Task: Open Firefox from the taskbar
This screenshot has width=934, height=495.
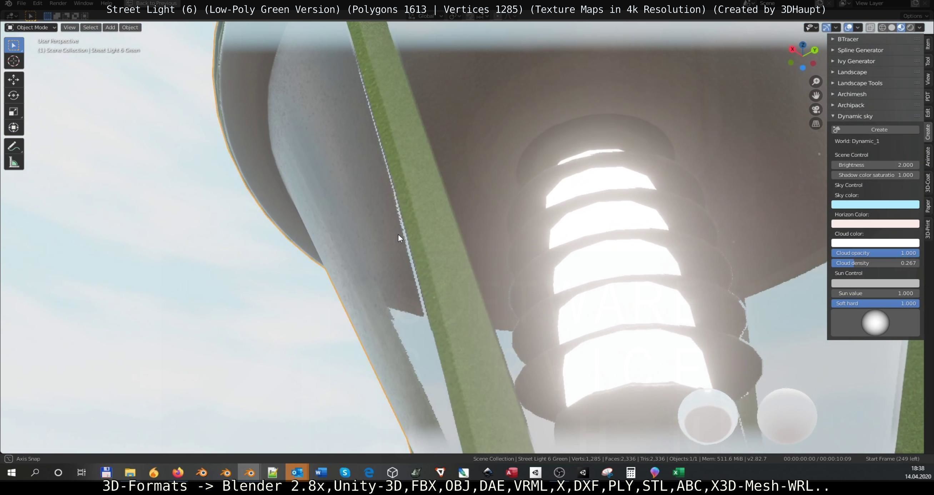Action: (x=178, y=472)
